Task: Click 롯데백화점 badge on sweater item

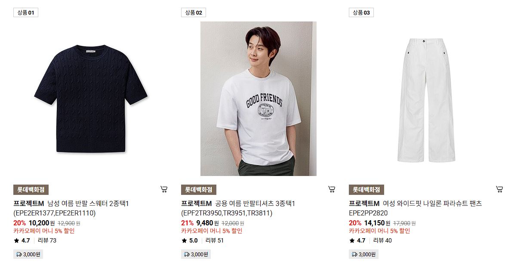Action: coord(31,190)
